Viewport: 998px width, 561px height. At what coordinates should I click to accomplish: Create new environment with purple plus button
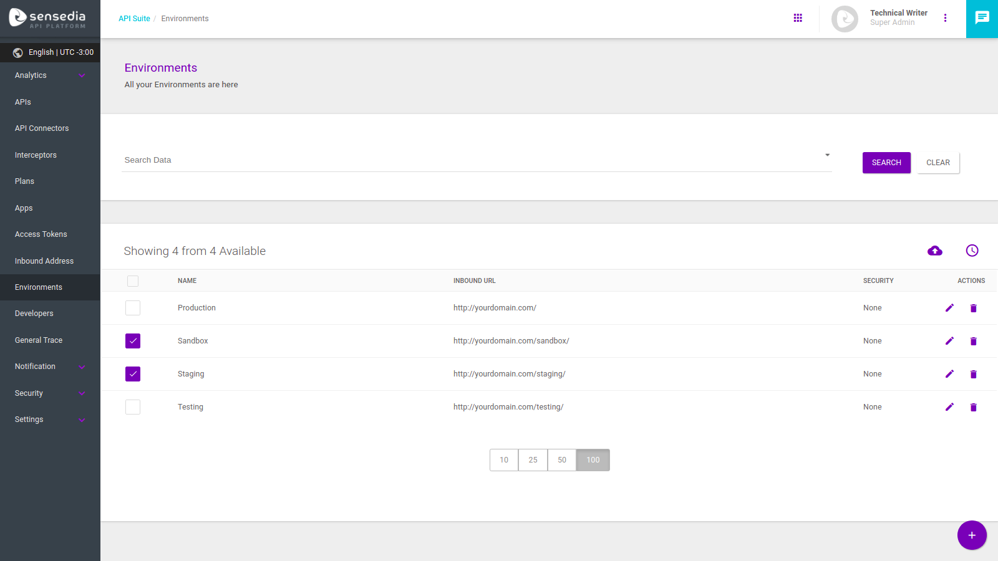972,535
